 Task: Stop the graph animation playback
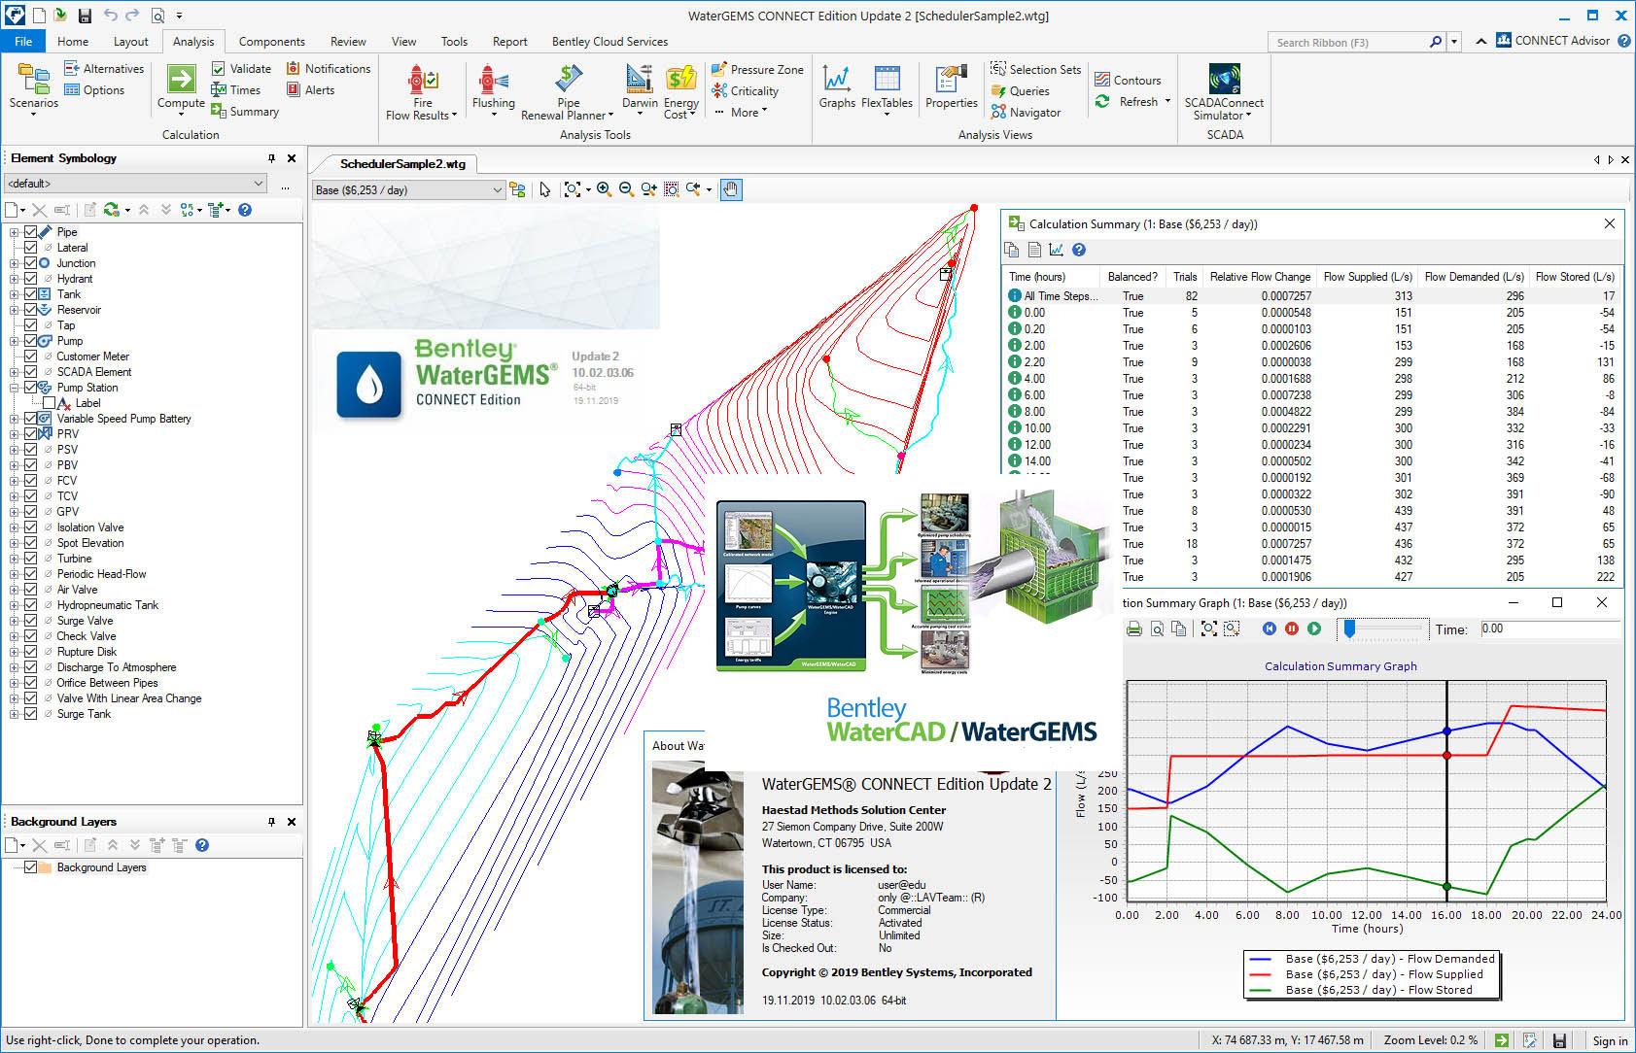[1292, 628]
